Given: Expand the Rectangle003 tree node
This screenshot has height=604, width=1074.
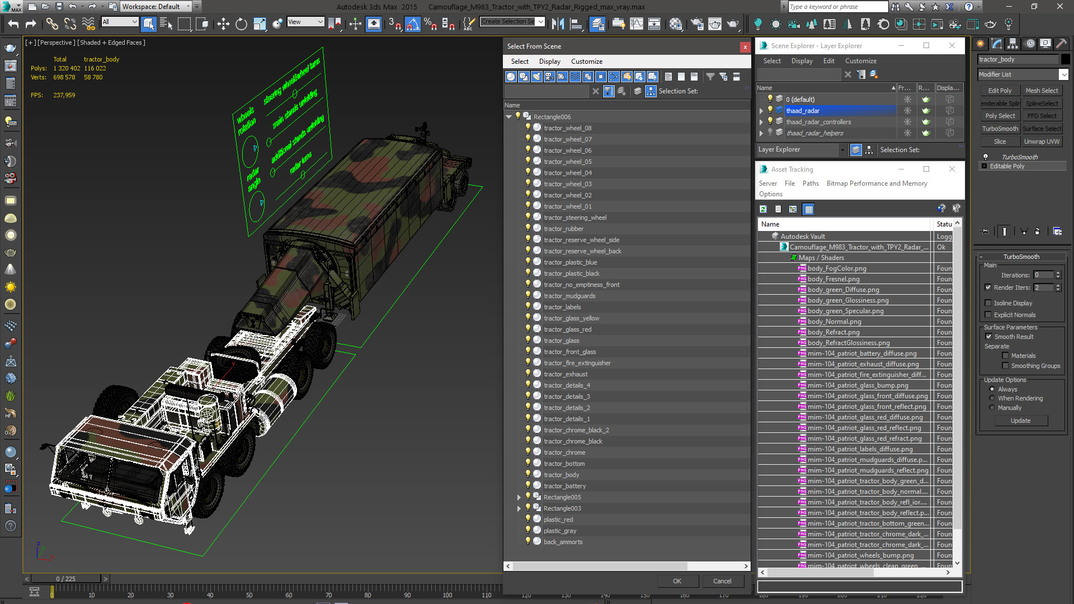Looking at the screenshot, I should (x=519, y=508).
